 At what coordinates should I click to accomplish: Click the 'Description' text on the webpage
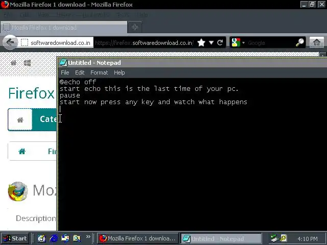point(36,218)
